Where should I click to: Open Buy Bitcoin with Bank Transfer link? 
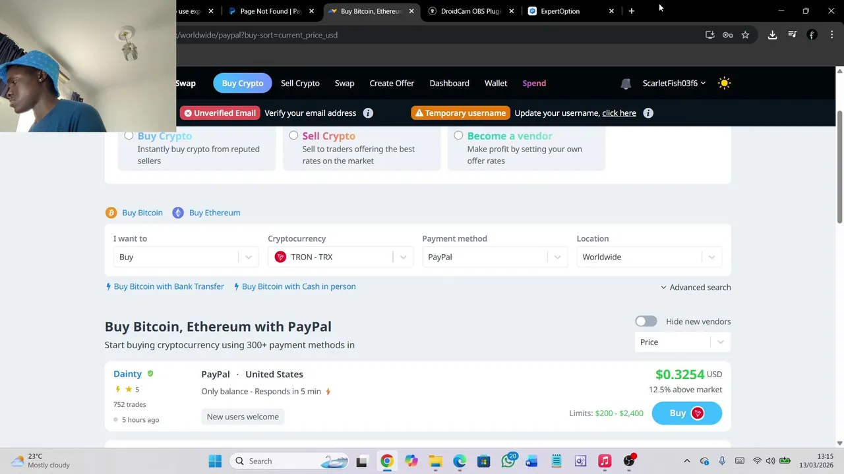(x=169, y=286)
